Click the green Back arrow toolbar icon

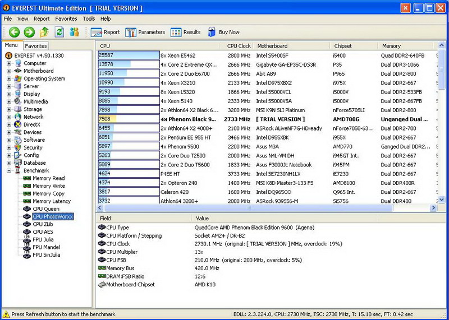[14, 32]
